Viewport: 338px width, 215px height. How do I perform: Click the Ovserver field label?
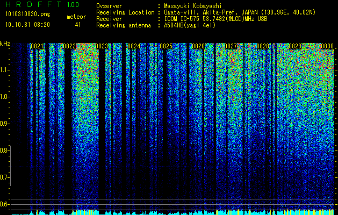point(109,6)
